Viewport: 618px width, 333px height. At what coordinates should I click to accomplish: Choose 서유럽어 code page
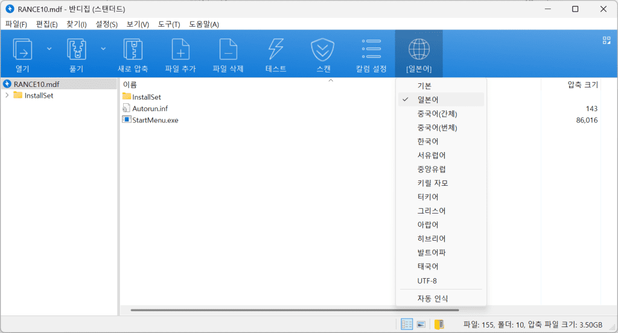441,155
